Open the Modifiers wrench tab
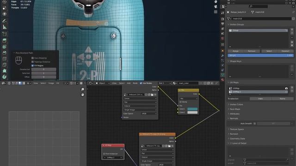The width and height of the screenshot is (296, 166). pos(222,56)
